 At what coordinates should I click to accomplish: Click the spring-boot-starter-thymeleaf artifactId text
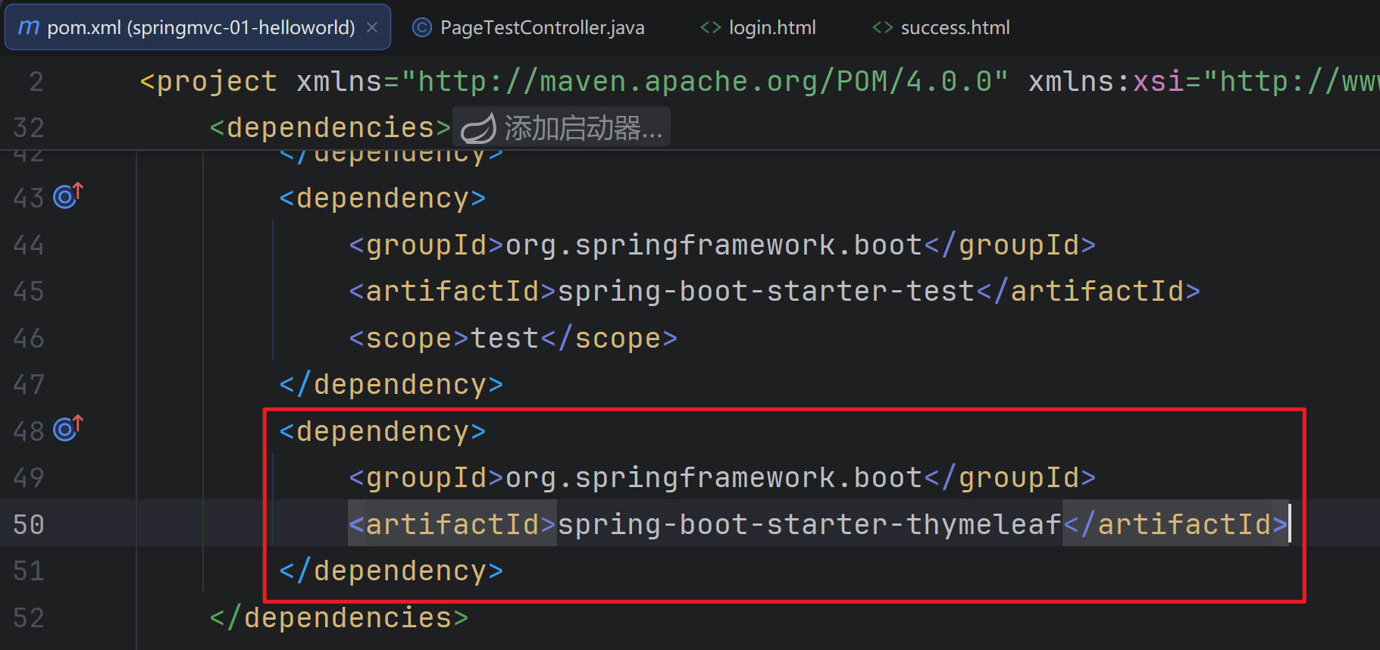(x=809, y=524)
